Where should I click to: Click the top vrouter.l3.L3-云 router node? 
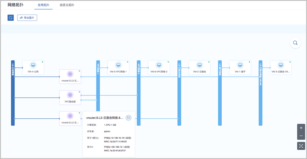pyautogui.click(x=70, y=76)
